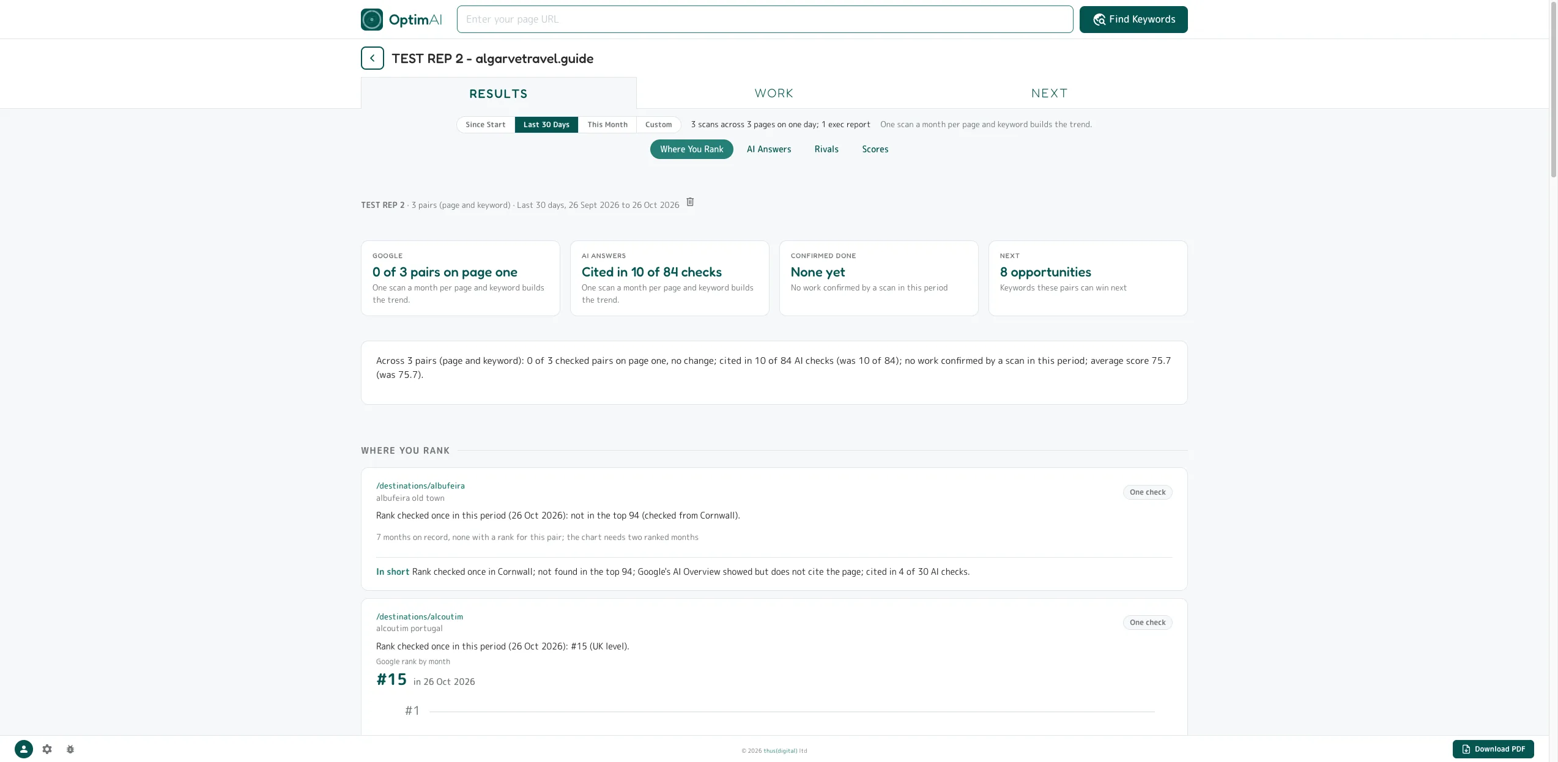Open the user account icon
Image resolution: width=1558 pixels, height=762 pixels.
24,749
